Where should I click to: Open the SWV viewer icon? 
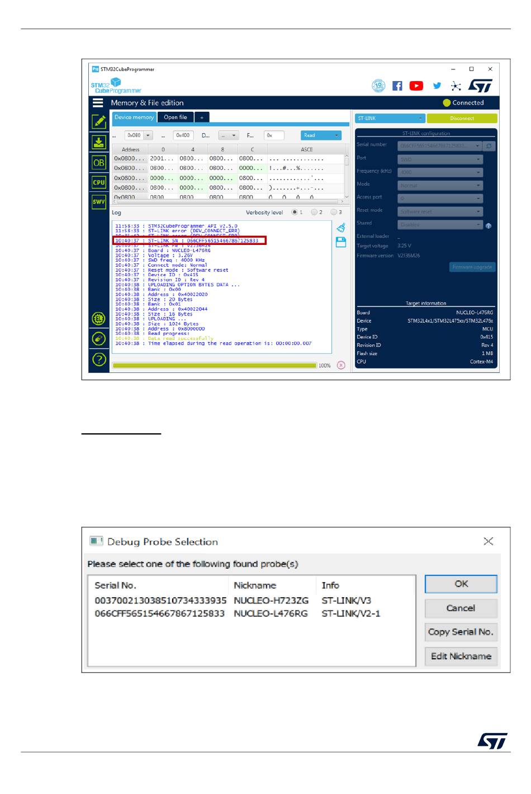99,202
